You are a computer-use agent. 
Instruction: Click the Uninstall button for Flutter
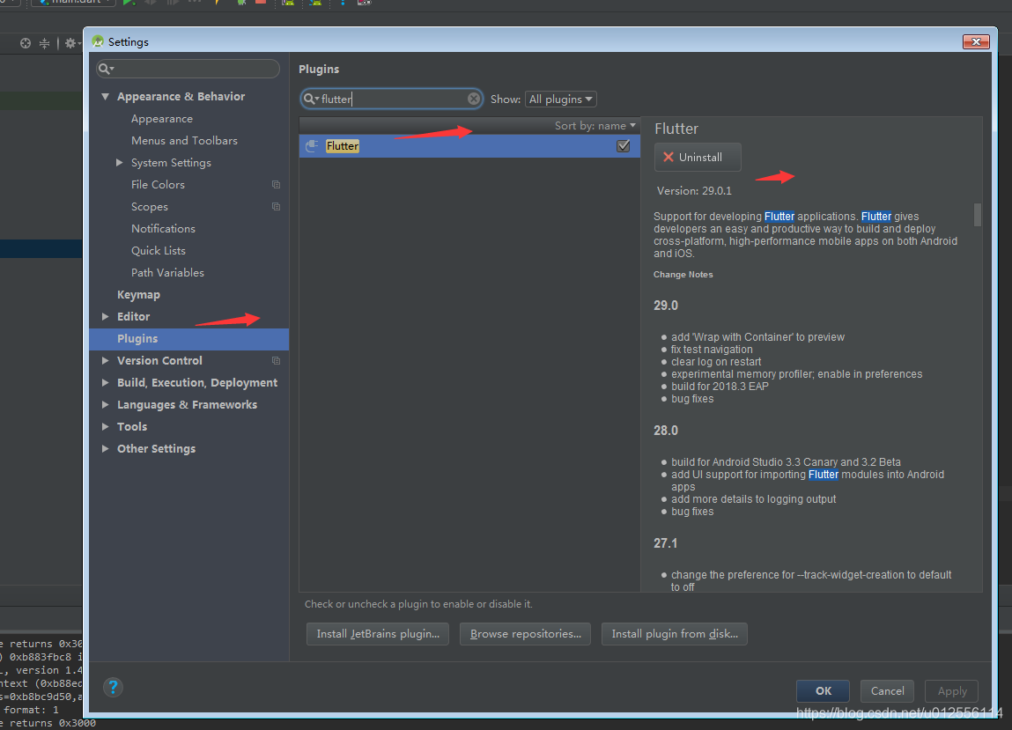coord(698,158)
